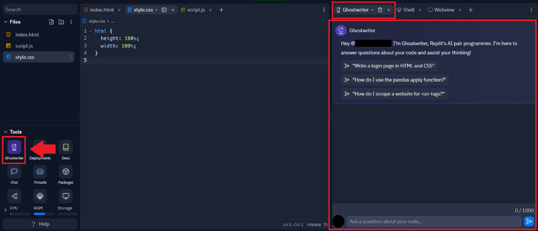Close the Ghostwriter tab
This screenshot has height=231, width=538.
[x=389, y=10]
